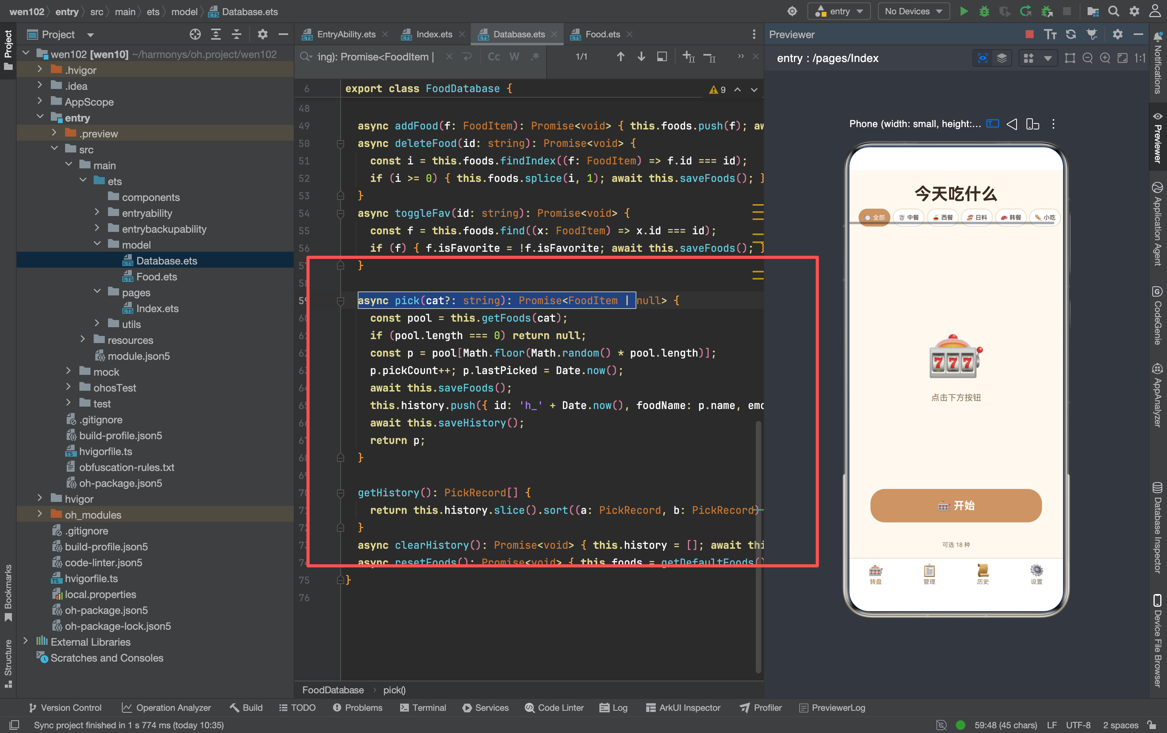Expand the .hvigor folder

(x=40, y=70)
